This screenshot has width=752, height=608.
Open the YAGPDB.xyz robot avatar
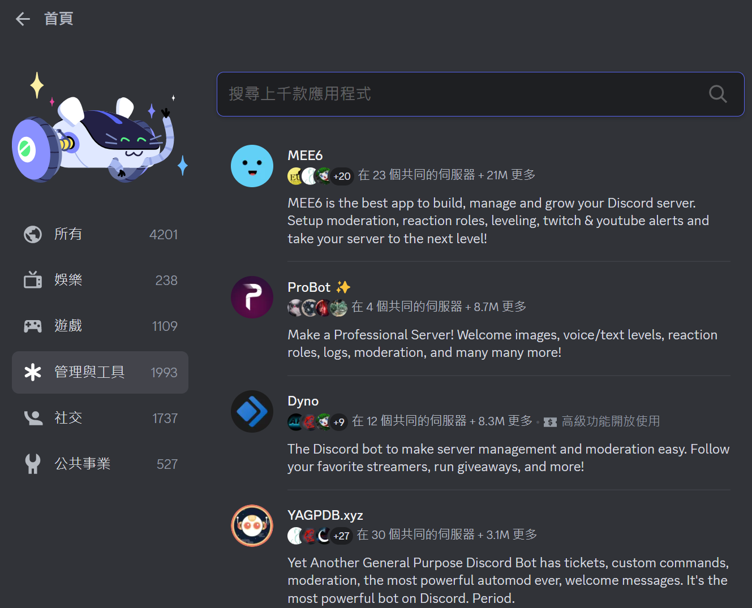click(252, 526)
